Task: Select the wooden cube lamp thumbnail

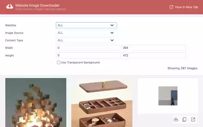Action: 36,103
